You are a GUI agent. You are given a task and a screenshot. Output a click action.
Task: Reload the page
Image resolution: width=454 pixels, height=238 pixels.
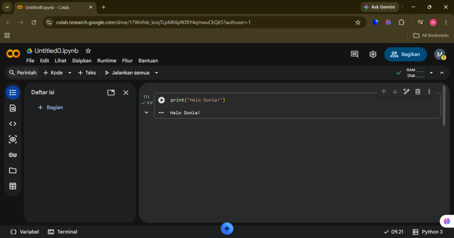click(34, 22)
